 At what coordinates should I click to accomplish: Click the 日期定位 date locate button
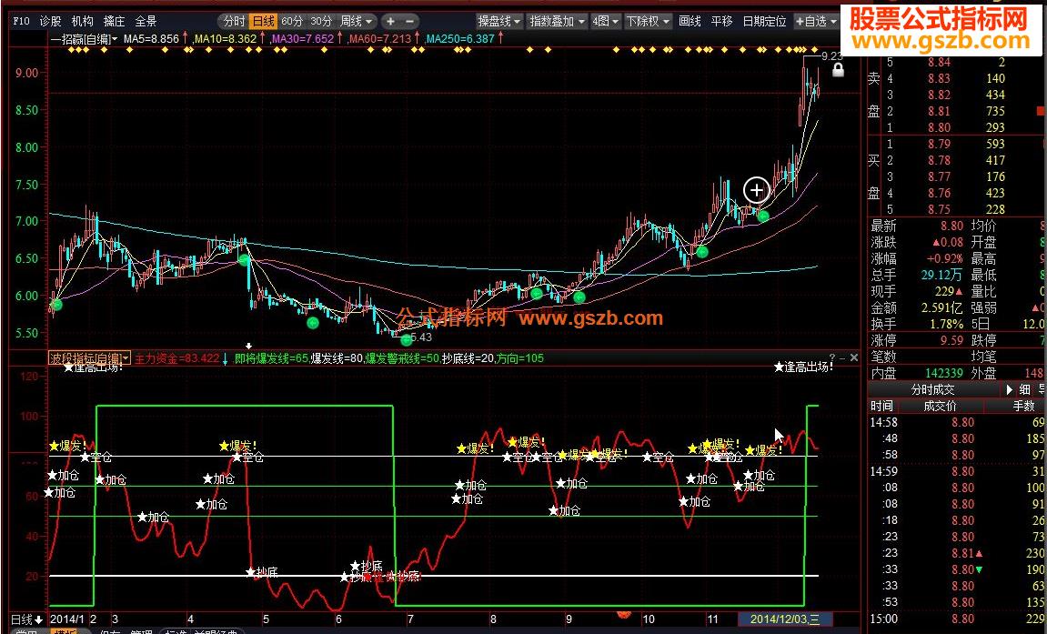(x=763, y=21)
